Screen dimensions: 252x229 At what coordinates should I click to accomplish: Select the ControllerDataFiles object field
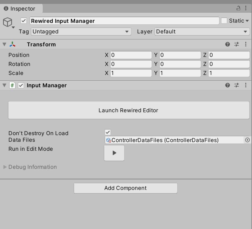click(175, 140)
